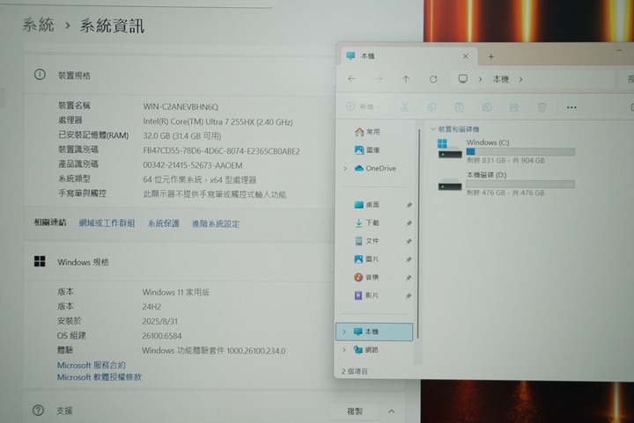Click chevron before 本機 in address bar
The width and height of the screenshot is (634, 423).
(481, 79)
